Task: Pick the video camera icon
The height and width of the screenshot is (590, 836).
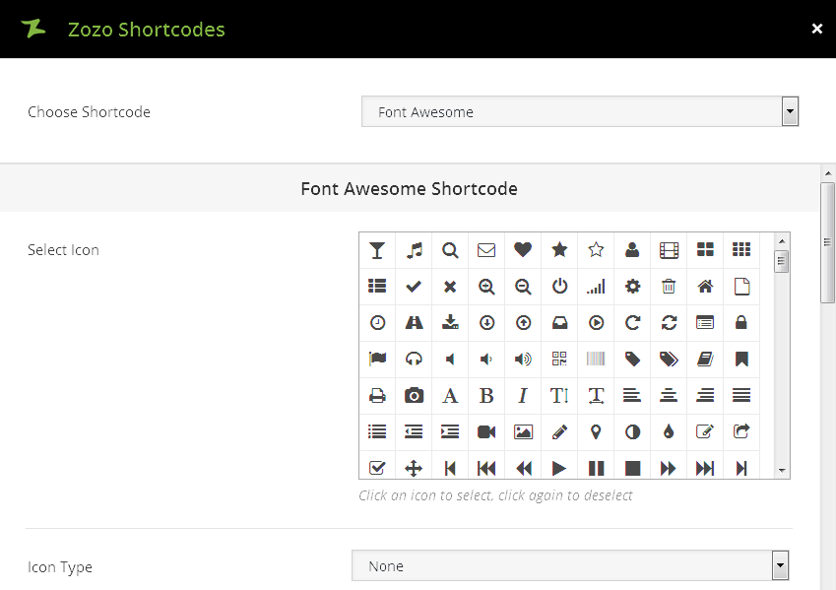Action: (x=486, y=432)
